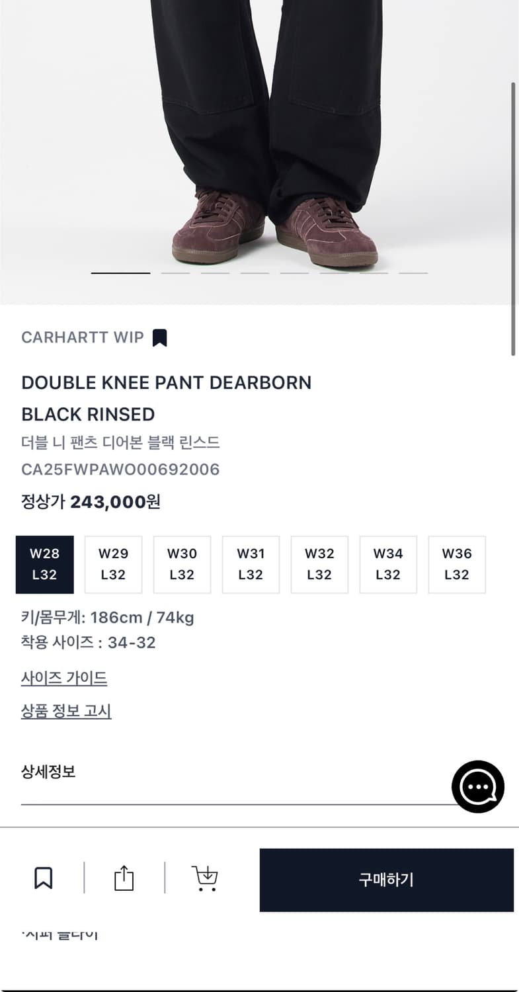Open the CARHARTT WIP brand page

82,337
